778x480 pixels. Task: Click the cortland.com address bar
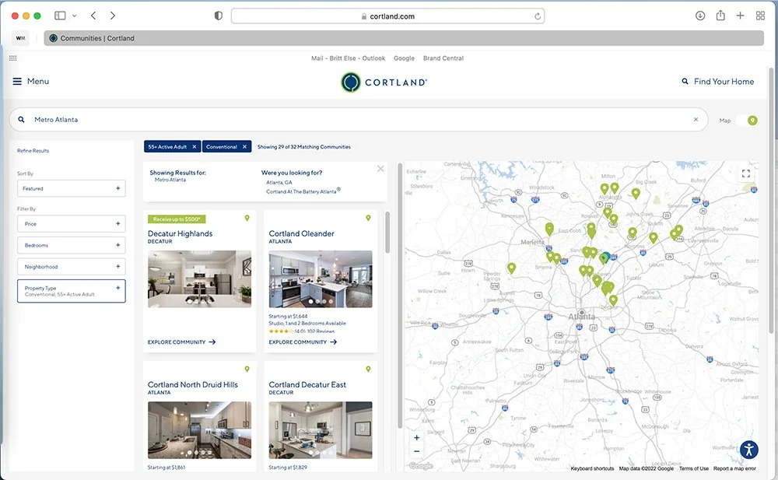pyautogui.click(x=387, y=16)
